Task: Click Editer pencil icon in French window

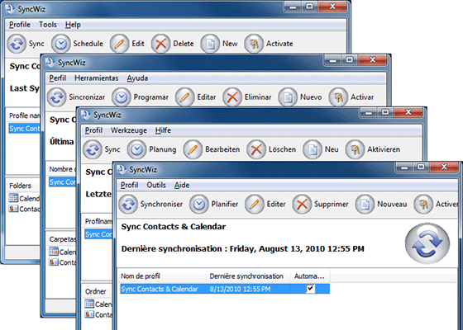Action: coord(255,205)
